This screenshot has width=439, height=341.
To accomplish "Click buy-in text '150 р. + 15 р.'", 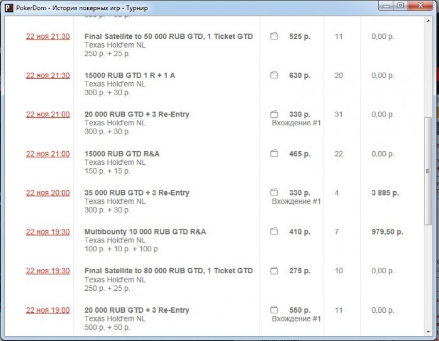I will tap(107, 171).
